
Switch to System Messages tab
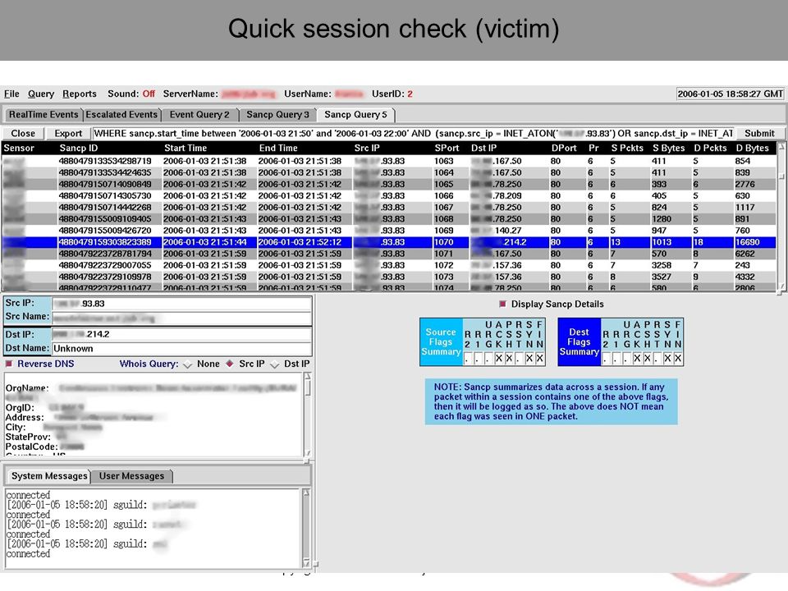pos(48,476)
